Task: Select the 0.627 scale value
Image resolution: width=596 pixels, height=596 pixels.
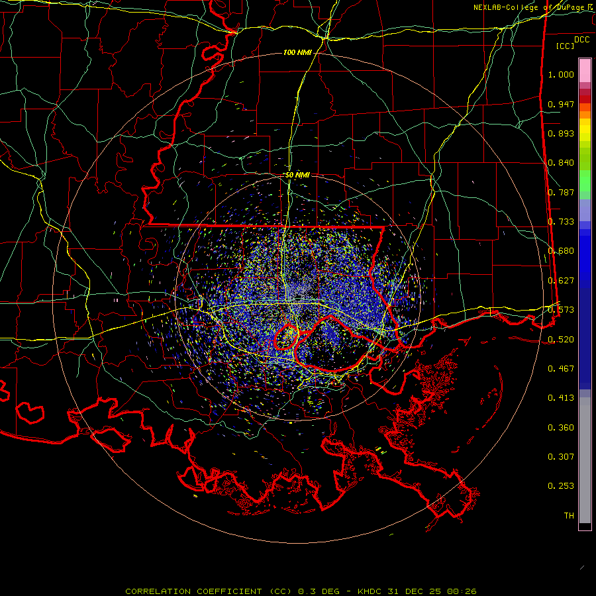Action: [561, 281]
